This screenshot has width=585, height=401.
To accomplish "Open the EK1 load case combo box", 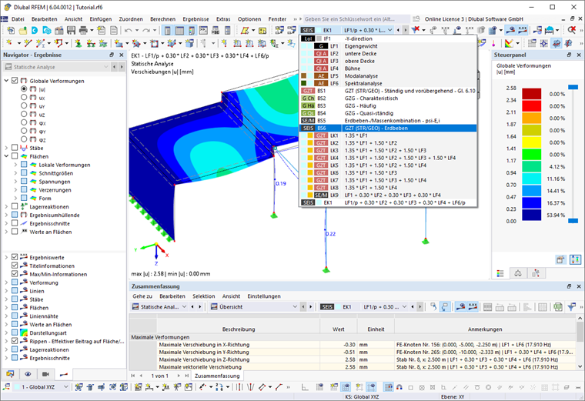I will (347, 30).
